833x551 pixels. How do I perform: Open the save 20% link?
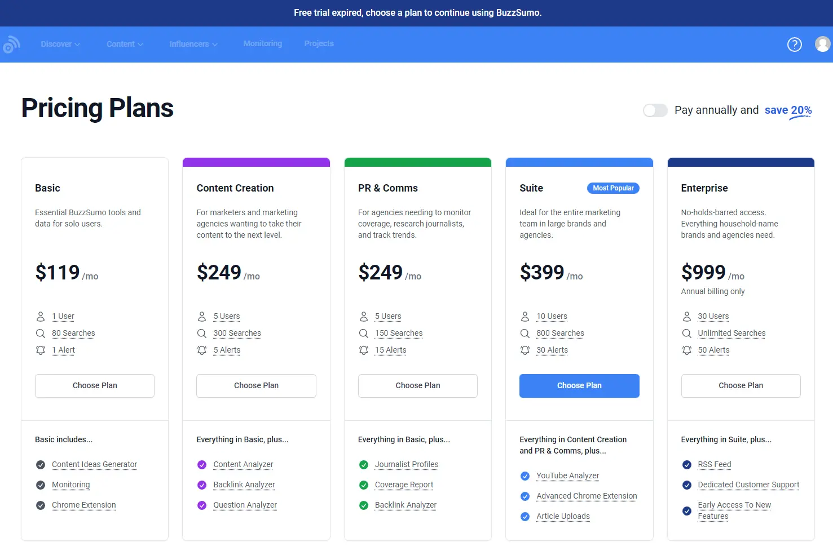pyautogui.click(x=787, y=110)
